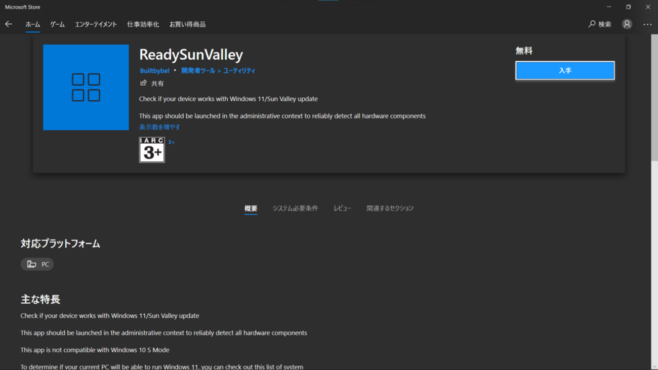Close the Microsoft Store window
This screenshot has width=658, height=370.
648,7
